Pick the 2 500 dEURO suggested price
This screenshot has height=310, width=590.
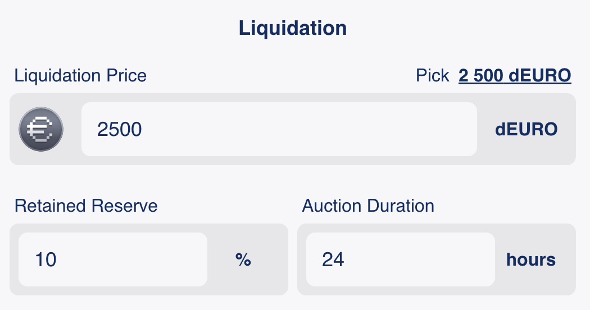pyautogui.click(x=515, y=75)
